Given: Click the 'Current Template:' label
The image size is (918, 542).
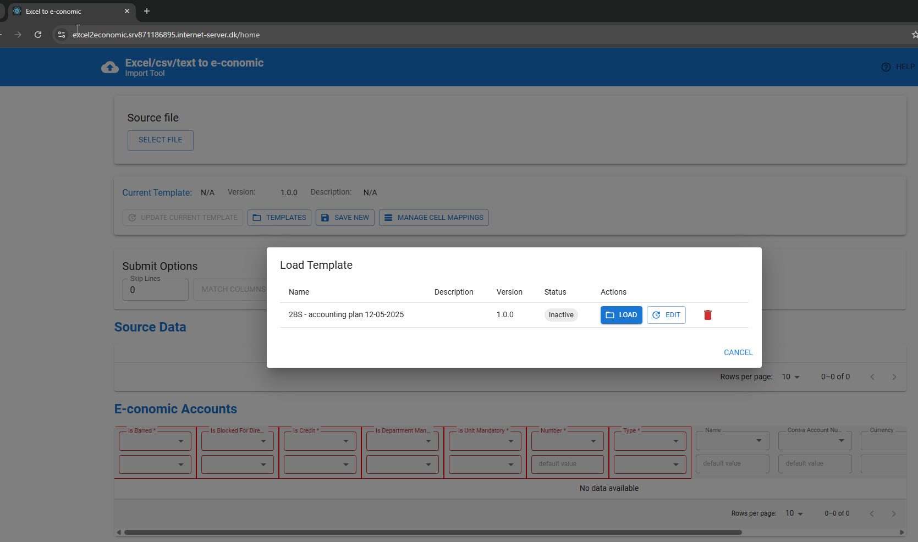Looking at the screenshot, I should pyautogui.click(x=157, y=192).
